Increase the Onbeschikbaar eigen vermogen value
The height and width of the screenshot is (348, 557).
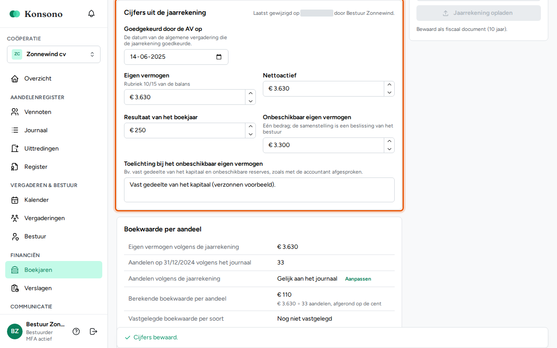pyautogui.click(x=389, y=141)
